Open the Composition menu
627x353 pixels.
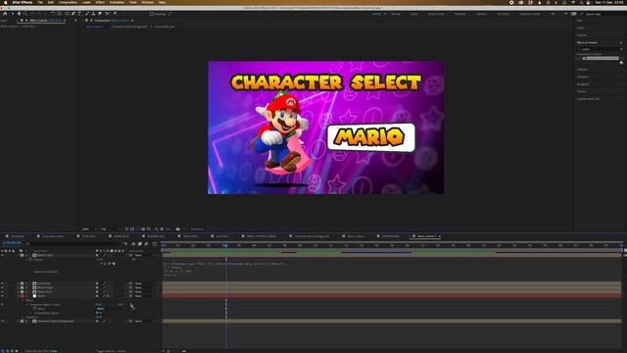tap(68, 2)
